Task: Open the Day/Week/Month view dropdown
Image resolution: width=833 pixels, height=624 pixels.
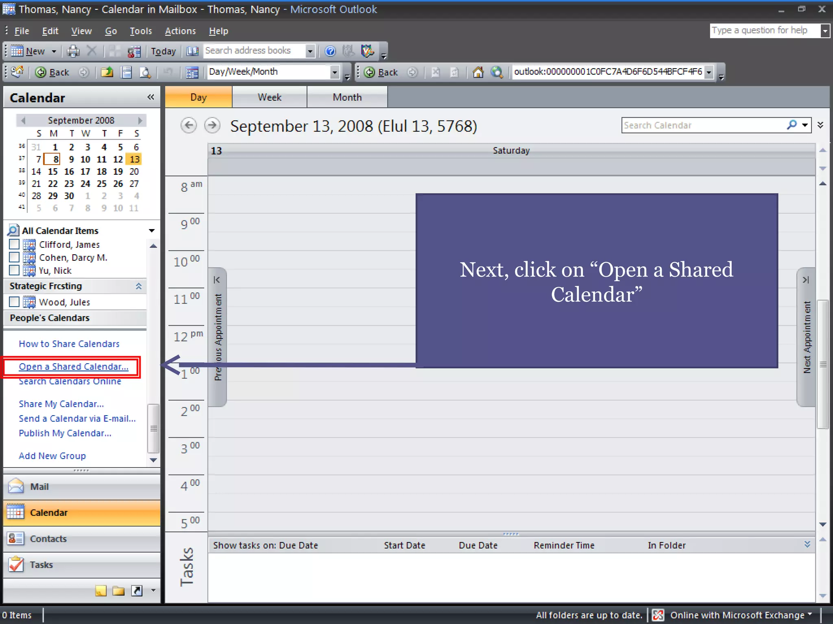Action: (334, 72)
